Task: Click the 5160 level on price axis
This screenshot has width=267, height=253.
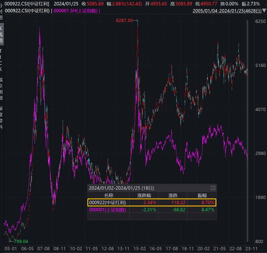Action: point(260,65)
